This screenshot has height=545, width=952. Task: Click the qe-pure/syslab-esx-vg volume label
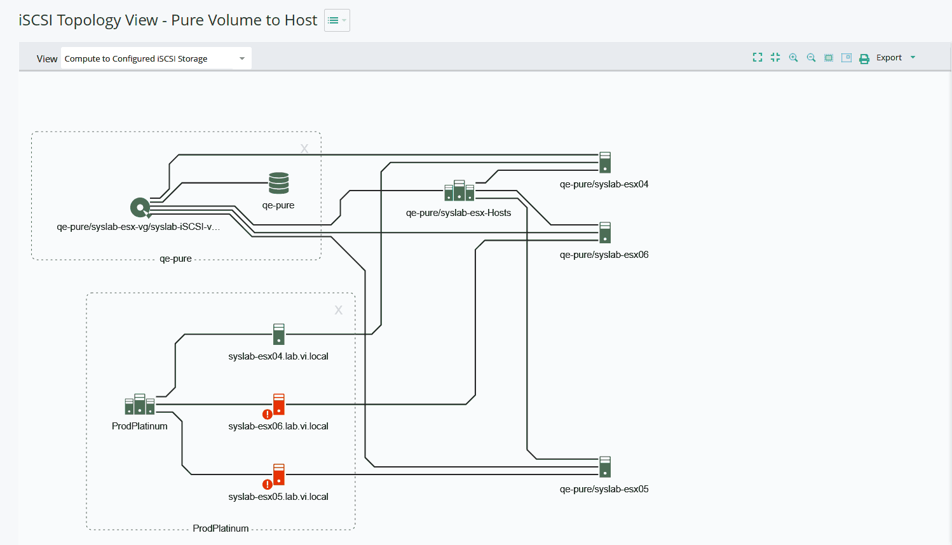point(139,227)
